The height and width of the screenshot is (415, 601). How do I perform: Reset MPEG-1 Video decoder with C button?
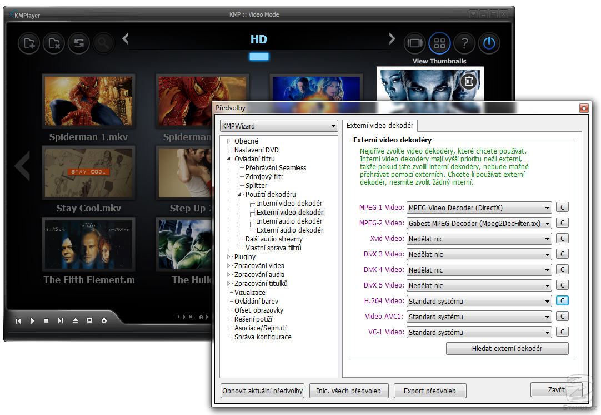click(562, 207)
